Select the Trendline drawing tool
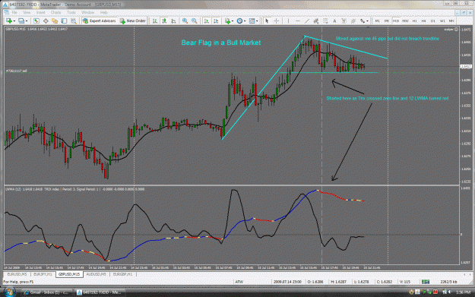475x297 pixels. coord(307,21)
